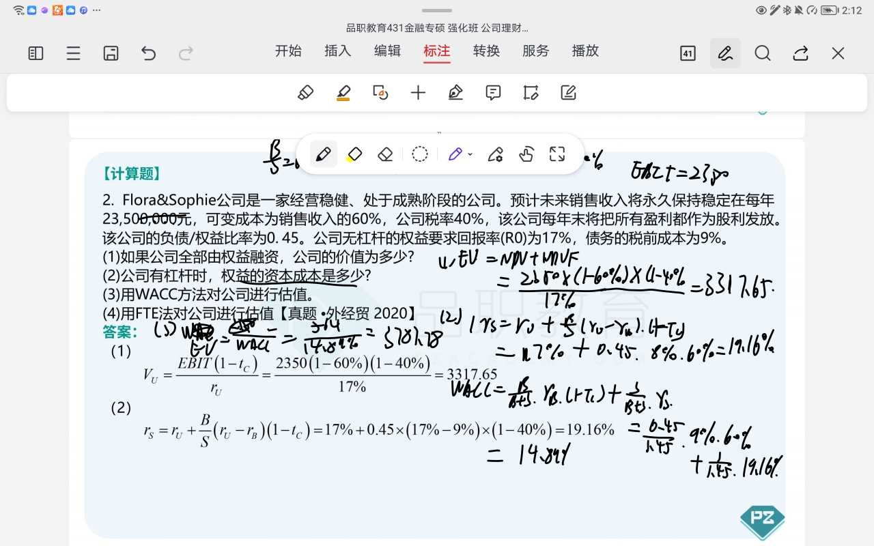Viewport: 874px width, 546px height.
Task: Undo the last annotation stroke
Action: coord(148,53)
